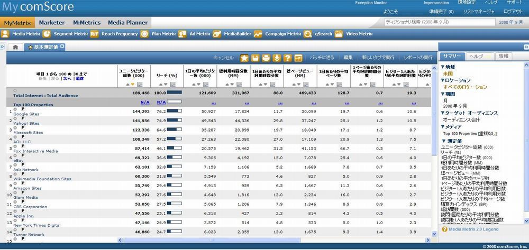Click the 次へ pagination link
The height and width of the screenshot is (250, 529).
coord(67,78)
